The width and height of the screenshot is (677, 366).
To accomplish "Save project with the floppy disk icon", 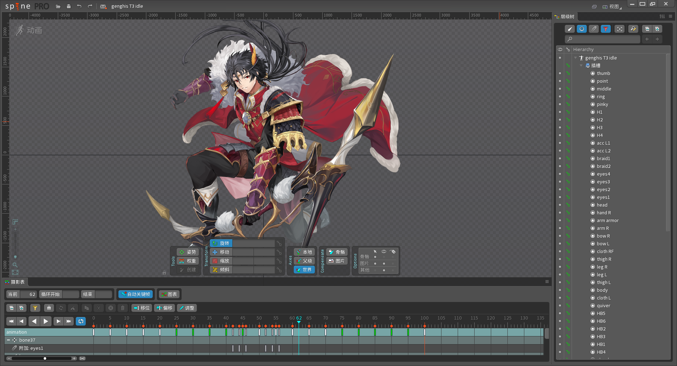I will [69, 6].
